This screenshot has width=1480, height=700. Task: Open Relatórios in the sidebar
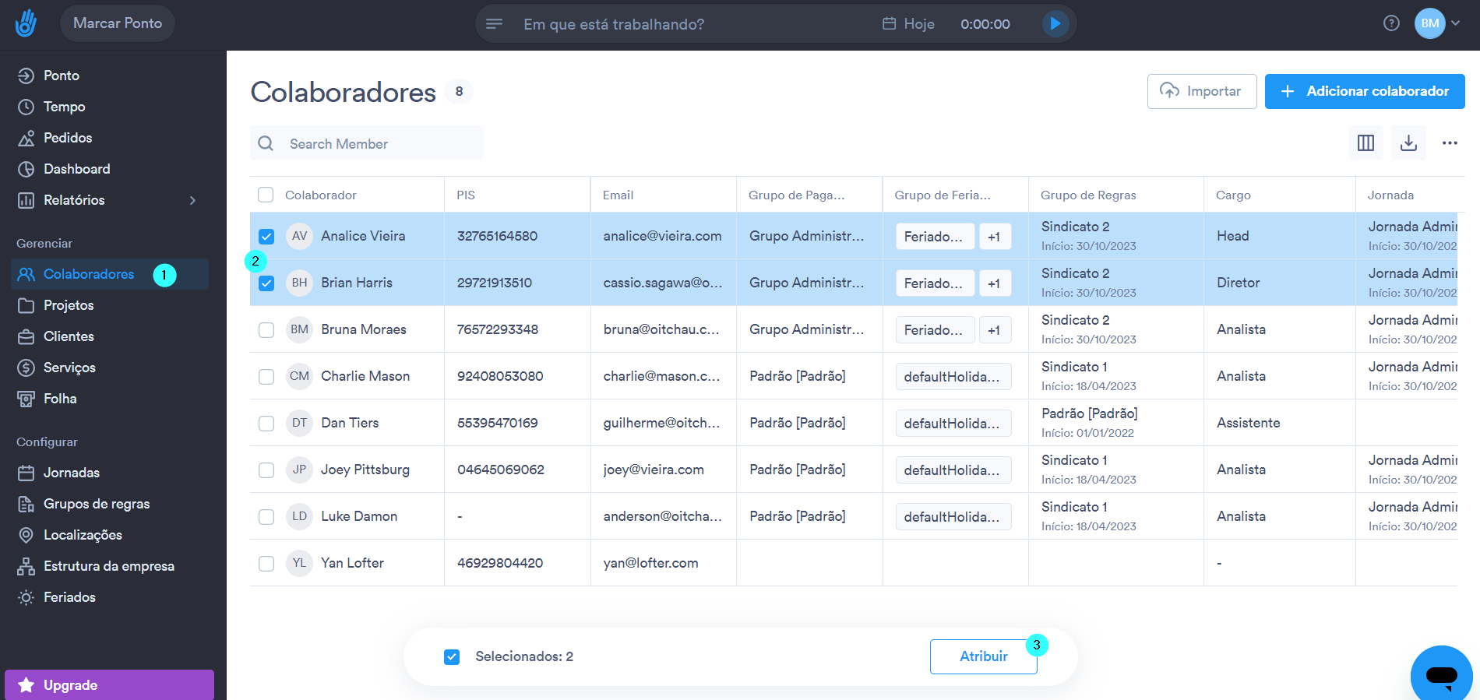pos(74,200)
